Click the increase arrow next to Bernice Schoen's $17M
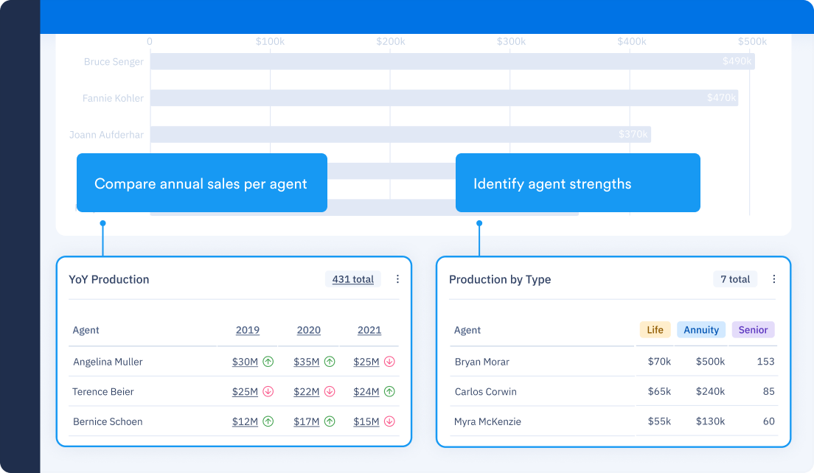This screenshot has height=473, width=814. point(329,421)
